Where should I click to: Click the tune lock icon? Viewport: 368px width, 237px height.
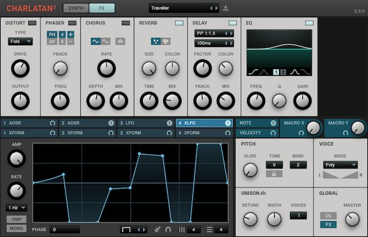(x=274, y=174)
